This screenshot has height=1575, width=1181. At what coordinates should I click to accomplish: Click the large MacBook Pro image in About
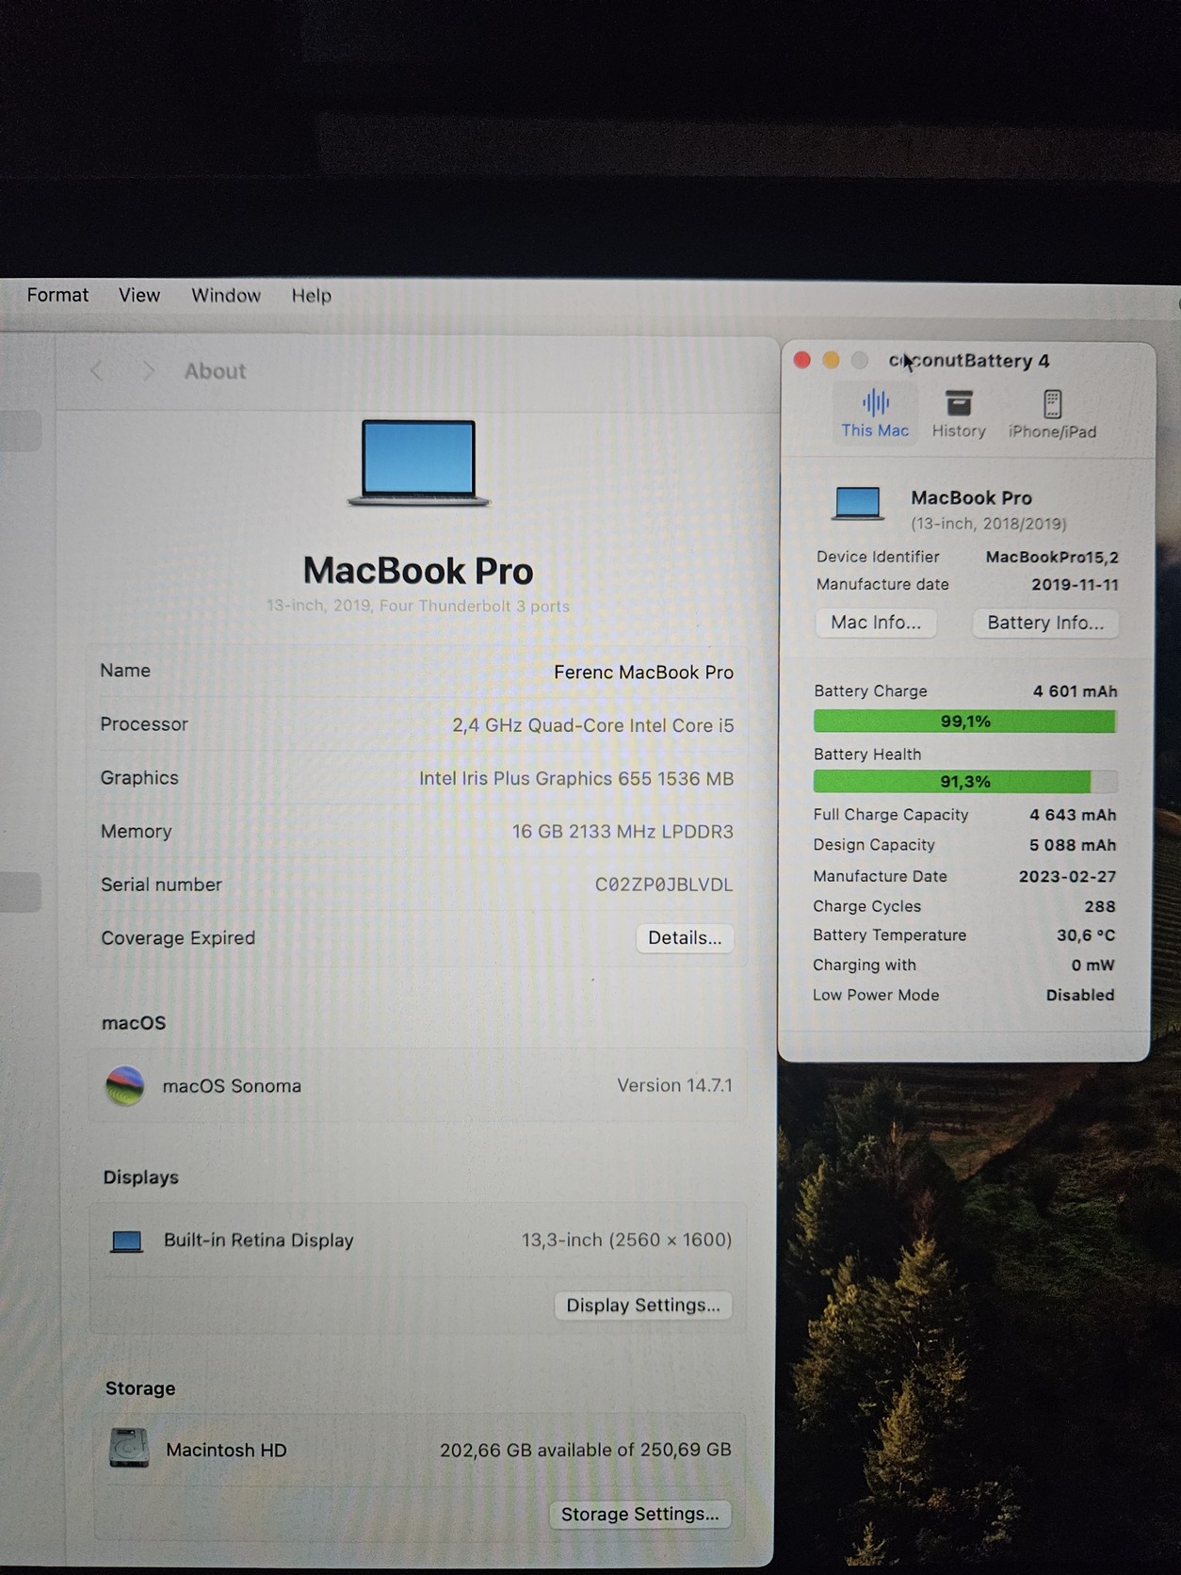(419, 463)
